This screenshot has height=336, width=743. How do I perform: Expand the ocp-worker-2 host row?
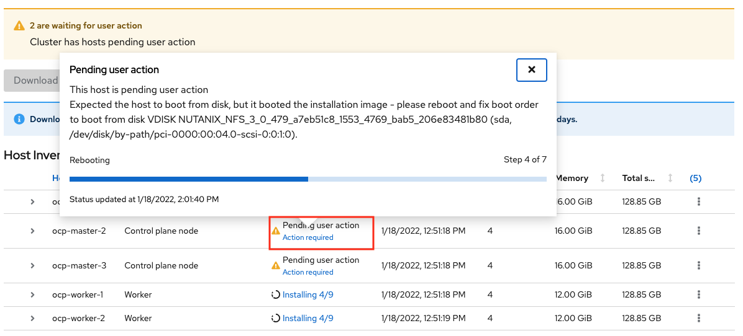pyautogui.click(x=32, y=318)
